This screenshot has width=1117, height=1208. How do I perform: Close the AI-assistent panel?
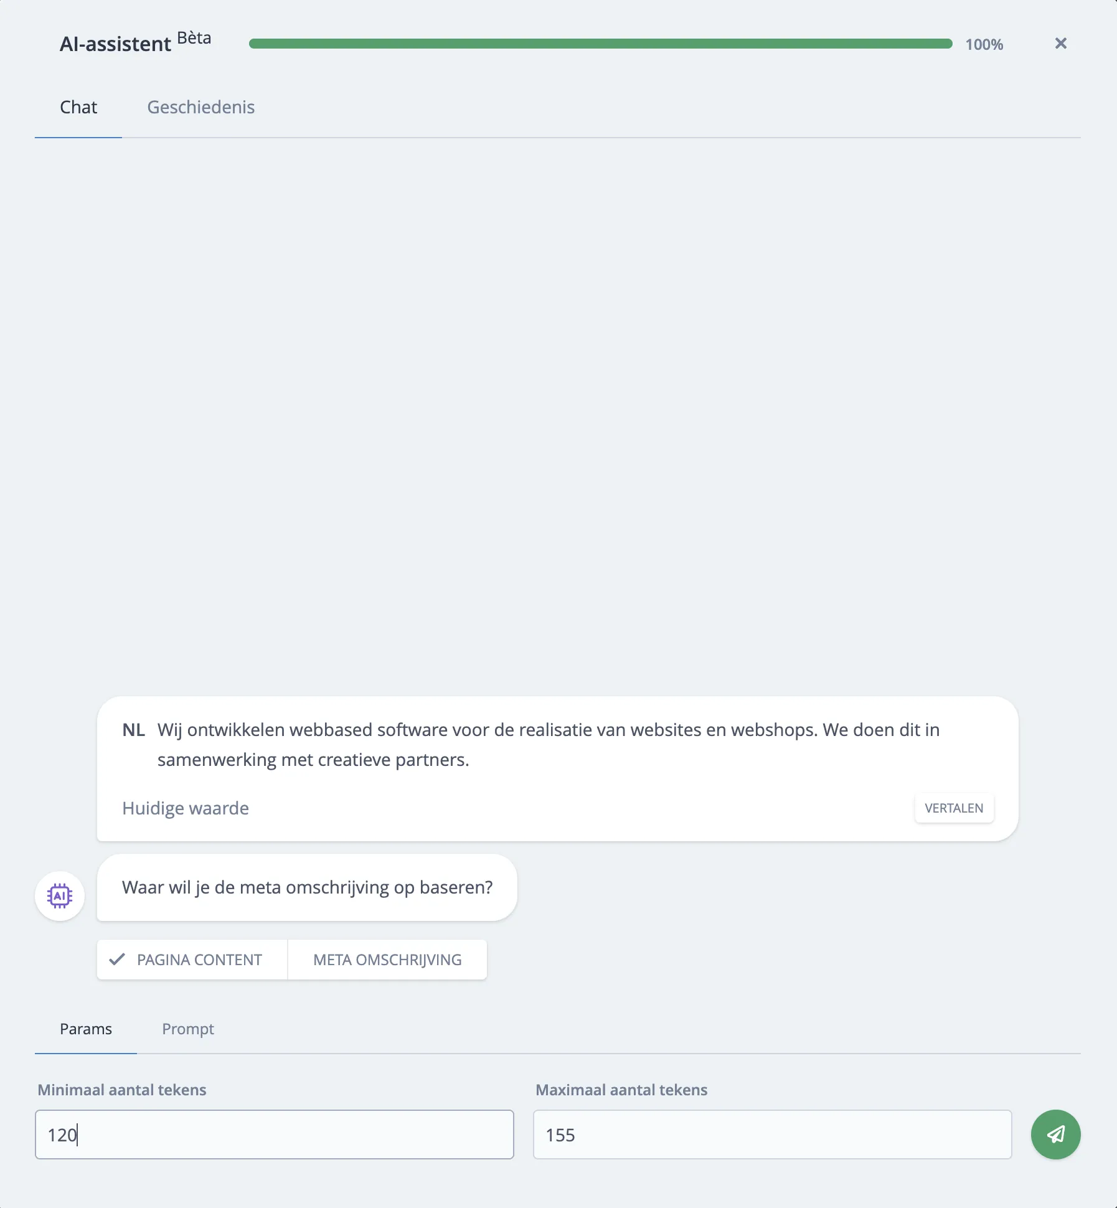tap(1060, 43)
